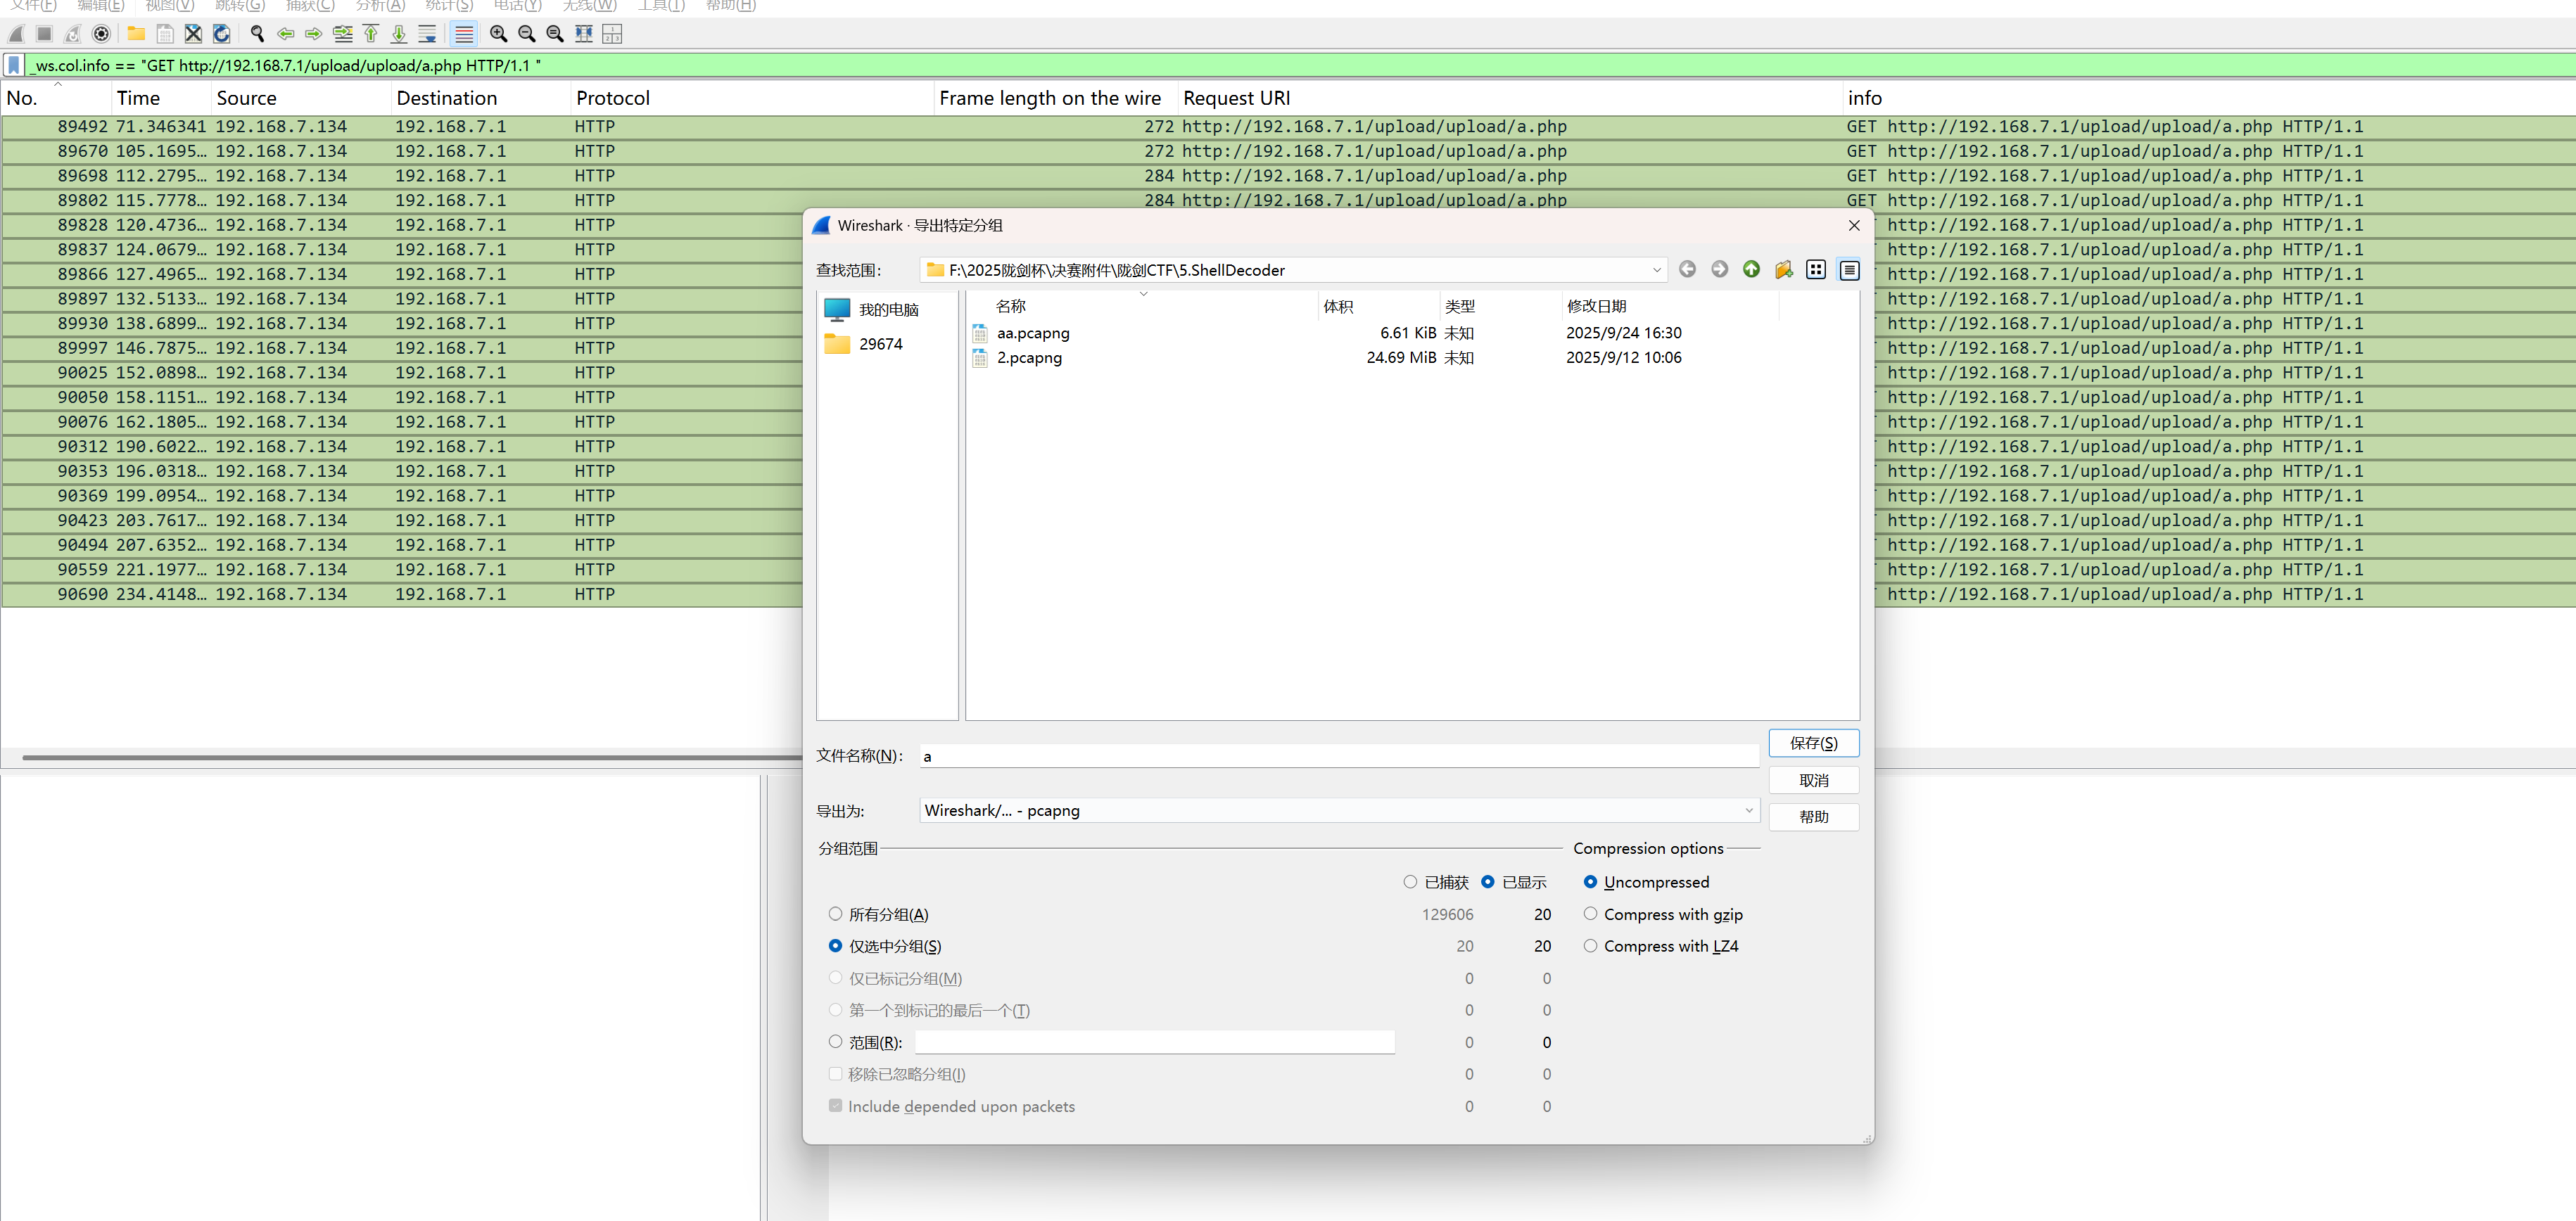Select the aa.pcapng file in list

tap(1032, 333)
